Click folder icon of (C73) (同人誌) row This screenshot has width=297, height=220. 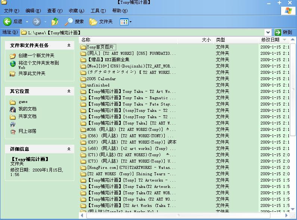click(x=83, y=161)
